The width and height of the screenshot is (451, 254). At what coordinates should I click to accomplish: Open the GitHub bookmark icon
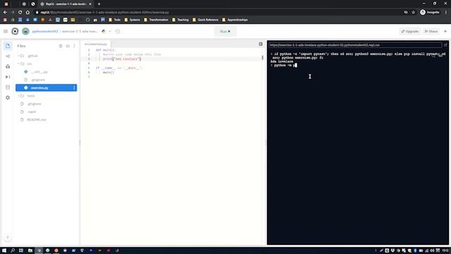(87, 20)
